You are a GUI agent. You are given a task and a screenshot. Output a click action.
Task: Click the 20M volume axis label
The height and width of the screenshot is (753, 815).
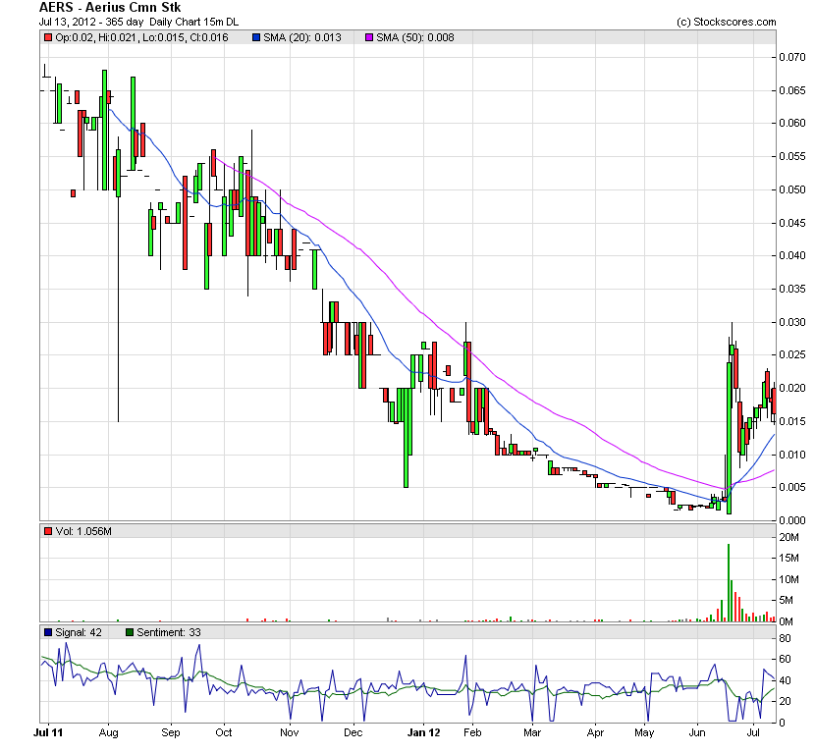(789, 537)
